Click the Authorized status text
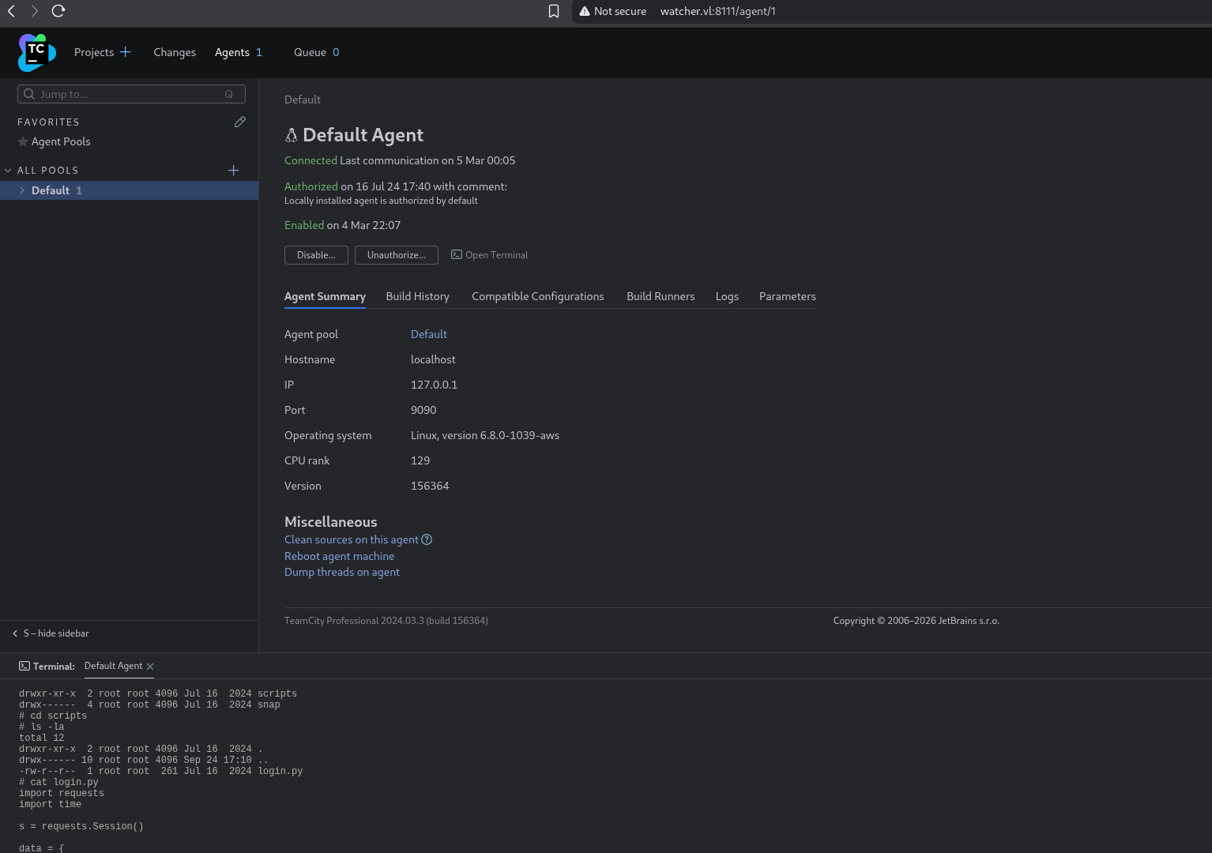Screen dimensions: 1212x853 311,186
